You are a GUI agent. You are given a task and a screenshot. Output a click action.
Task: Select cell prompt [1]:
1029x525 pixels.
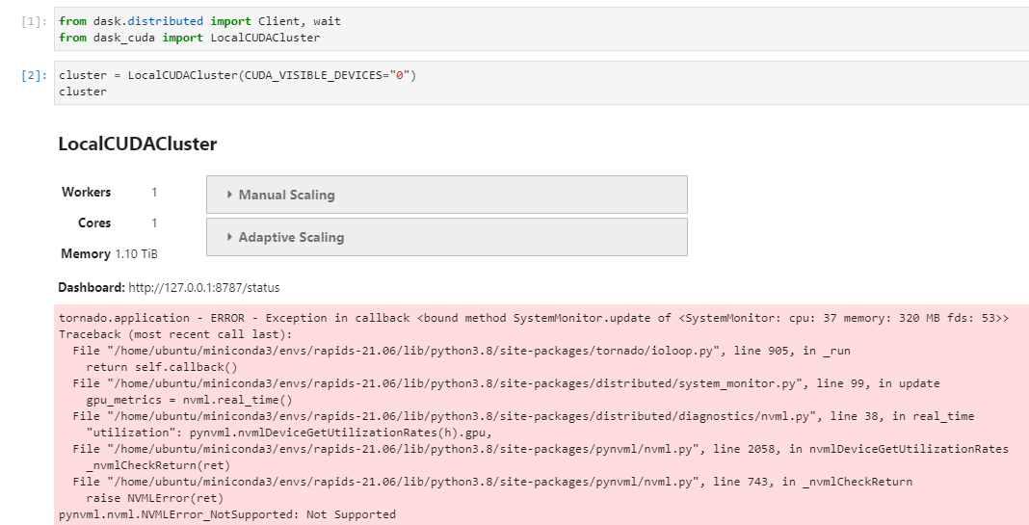(34, 21)
